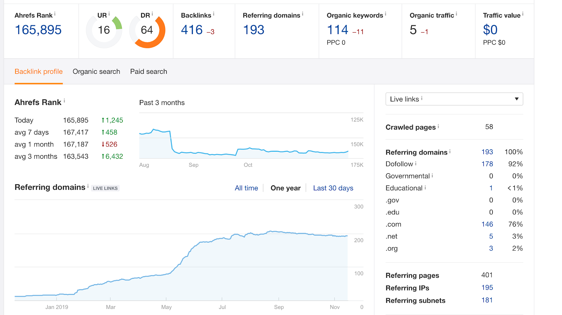Open the 416 backlinks count link
This screenshot has height=315, width=562.
click(x=192, y=30)
